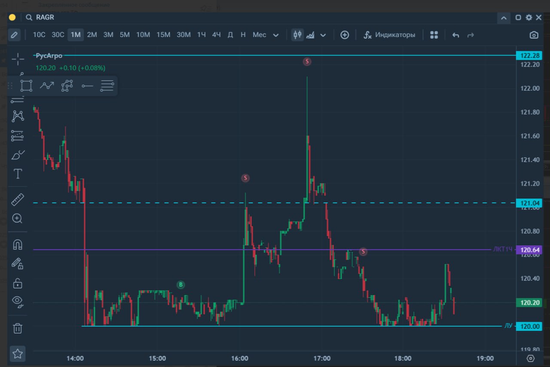
Task: Open the chart type dropdown arrow
Action: tap(323, 35)
